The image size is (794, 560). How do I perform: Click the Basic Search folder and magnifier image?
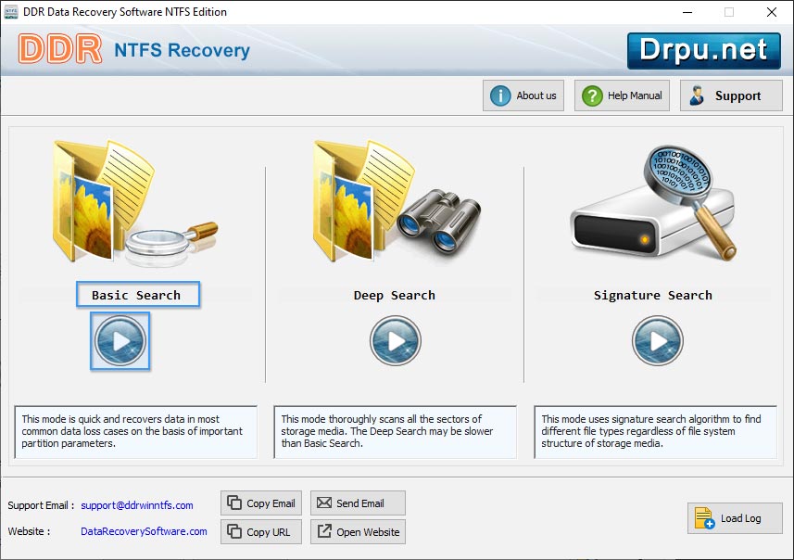[134, 203]
